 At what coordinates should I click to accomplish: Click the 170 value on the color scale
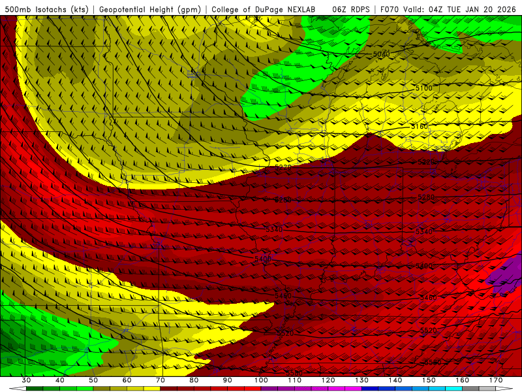496,380
